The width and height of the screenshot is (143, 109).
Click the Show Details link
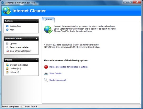click(55, 74)
